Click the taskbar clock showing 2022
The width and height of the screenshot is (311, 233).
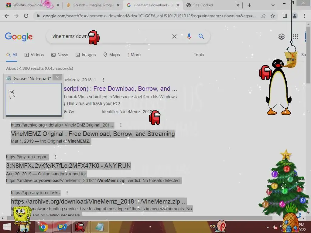(x=302, y=227)
